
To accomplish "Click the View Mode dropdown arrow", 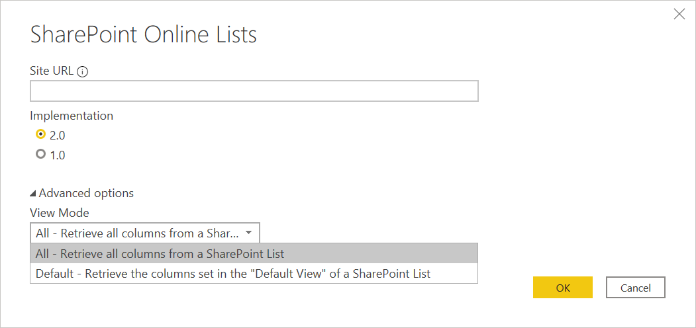I will click(248, 233).
